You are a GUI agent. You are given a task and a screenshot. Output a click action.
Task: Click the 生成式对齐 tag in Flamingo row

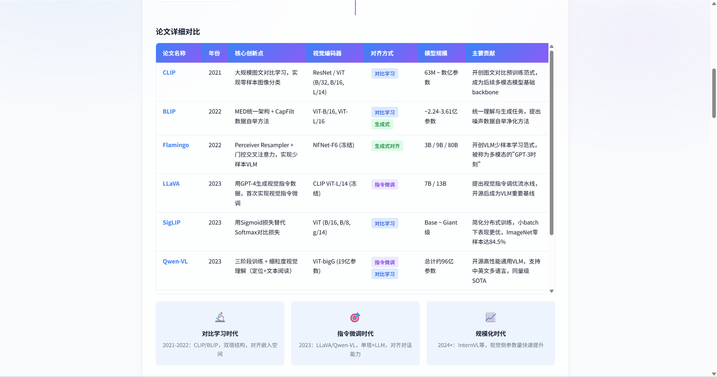click(x=387, y=146)
